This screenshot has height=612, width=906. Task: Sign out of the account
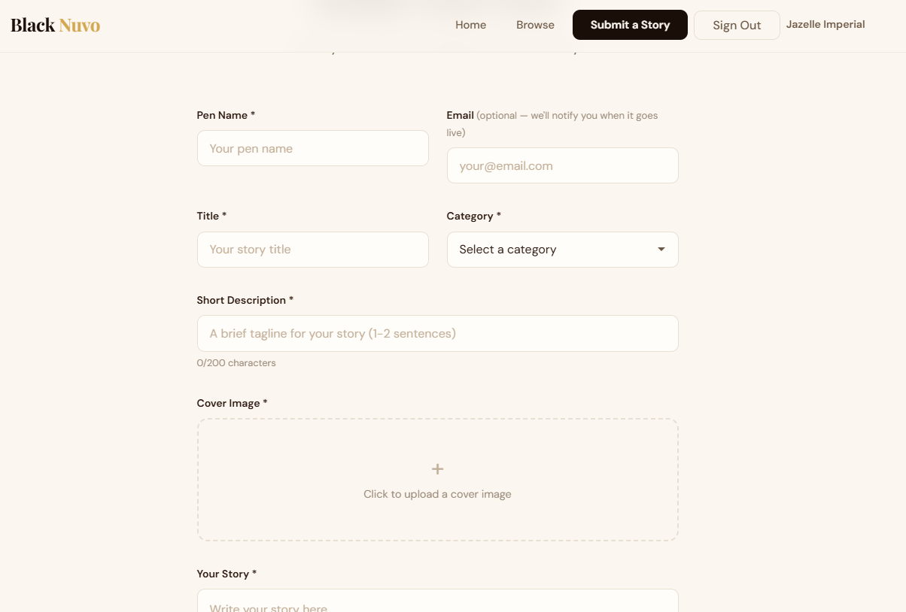737,25
